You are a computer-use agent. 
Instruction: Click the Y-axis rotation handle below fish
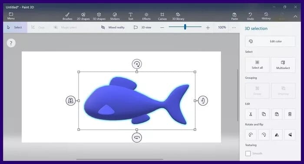click(137, 138)
